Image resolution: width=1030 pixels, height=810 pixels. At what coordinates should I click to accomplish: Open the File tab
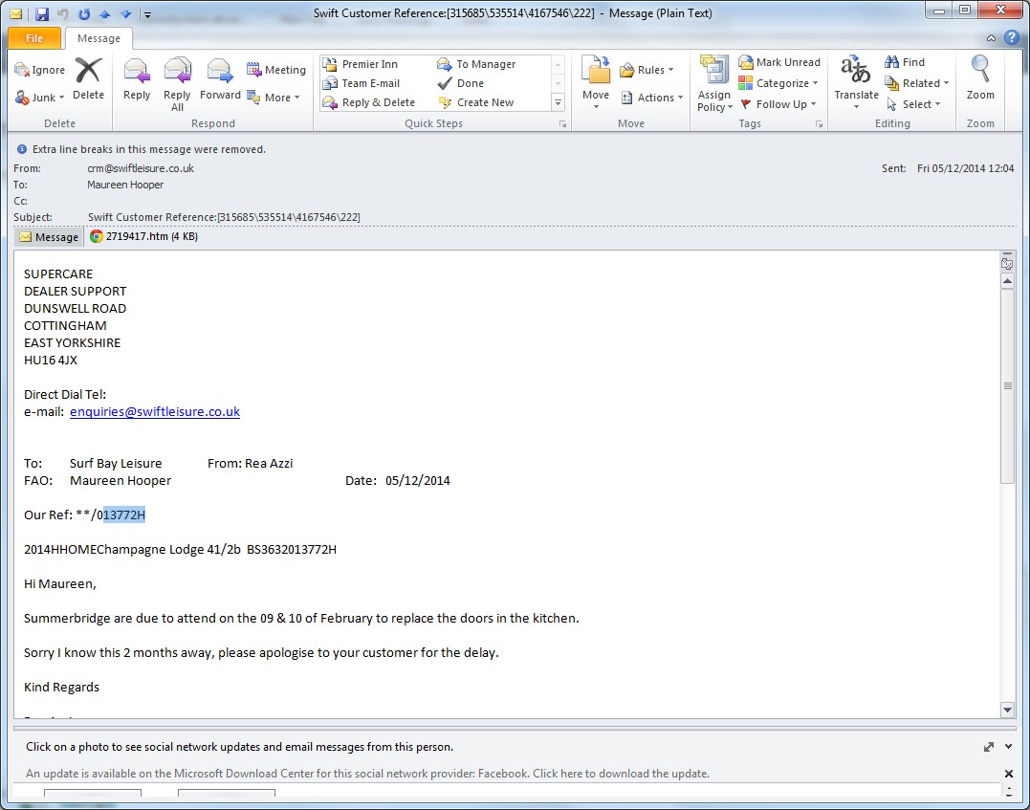tap(34, 38)
